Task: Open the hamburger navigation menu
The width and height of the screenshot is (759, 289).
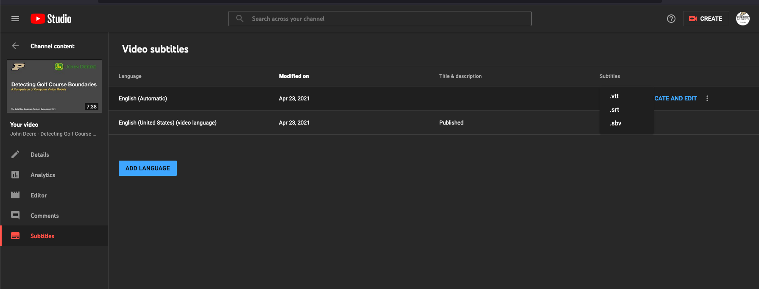Action: [x=15, y=19]
